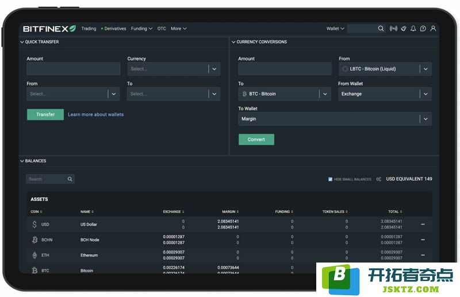
Task: Click the ASSETS table heading
Action: tap(39, 199)
